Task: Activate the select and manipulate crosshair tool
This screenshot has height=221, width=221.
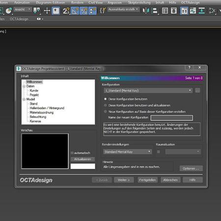Action: tap(47, 11)
